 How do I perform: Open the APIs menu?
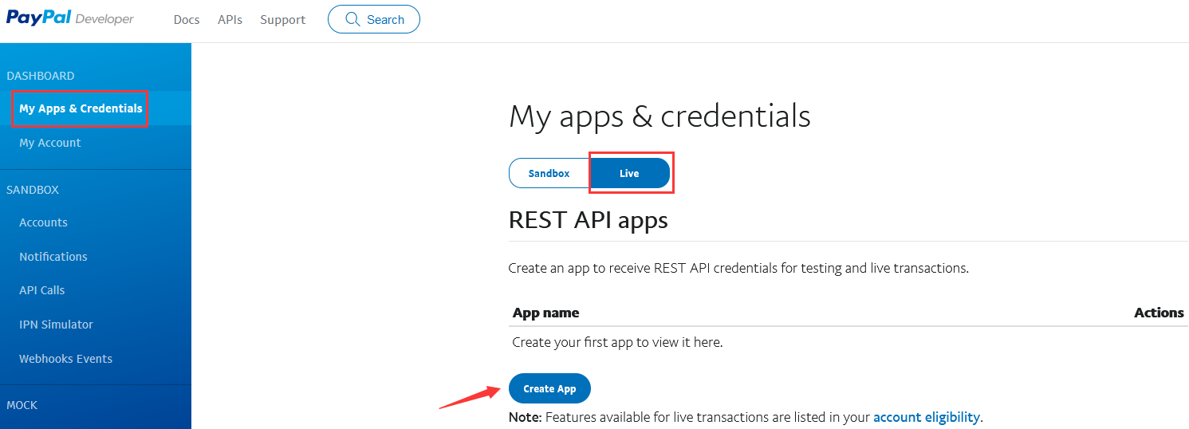click(x=230, y=19)
